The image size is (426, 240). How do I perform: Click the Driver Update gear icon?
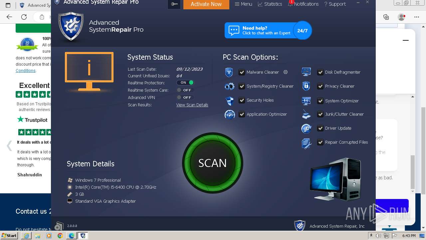[306, 128]
